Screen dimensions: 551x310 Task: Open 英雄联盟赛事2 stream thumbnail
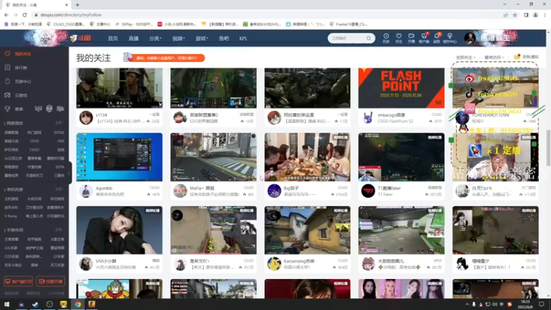pos(214,88)
